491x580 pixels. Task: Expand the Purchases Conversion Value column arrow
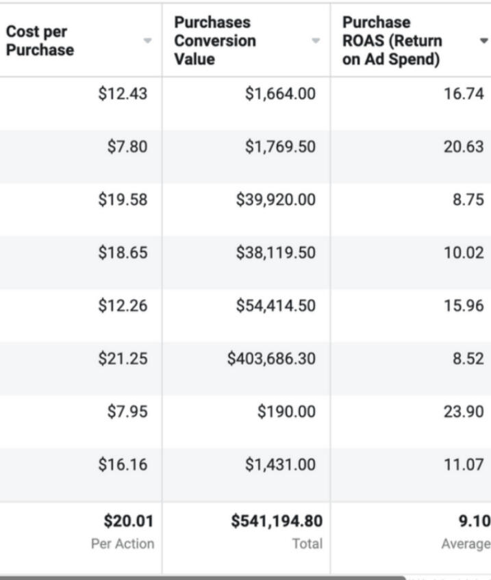(316, 41)
